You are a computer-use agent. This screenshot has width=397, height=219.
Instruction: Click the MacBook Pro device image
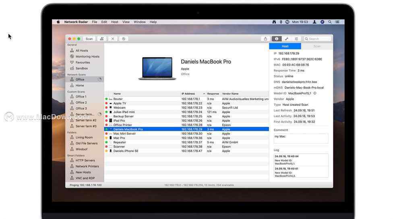click(157, 68)
